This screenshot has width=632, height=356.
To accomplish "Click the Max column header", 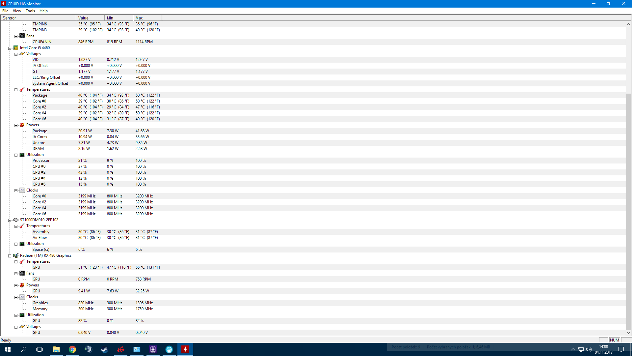I will (x=147, y=18).
